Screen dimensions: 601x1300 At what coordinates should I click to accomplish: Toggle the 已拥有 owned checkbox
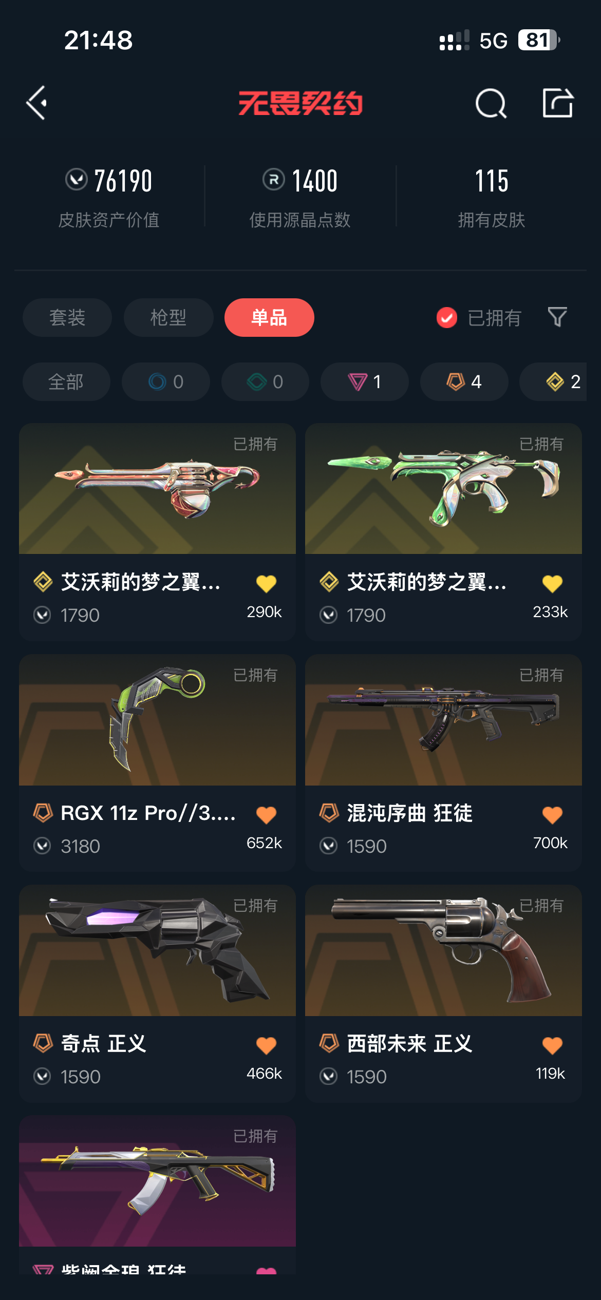(x=447, y=318)
